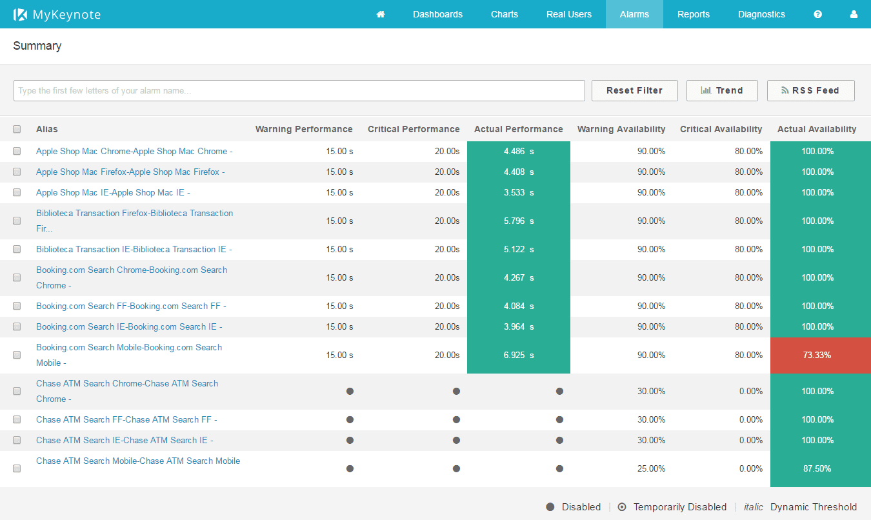
Task: Click the Summary page heading
Action: click(37, 46)
